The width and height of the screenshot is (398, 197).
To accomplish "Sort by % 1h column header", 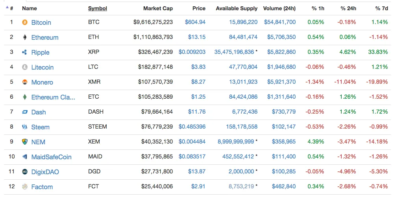I will pos(318,8).
